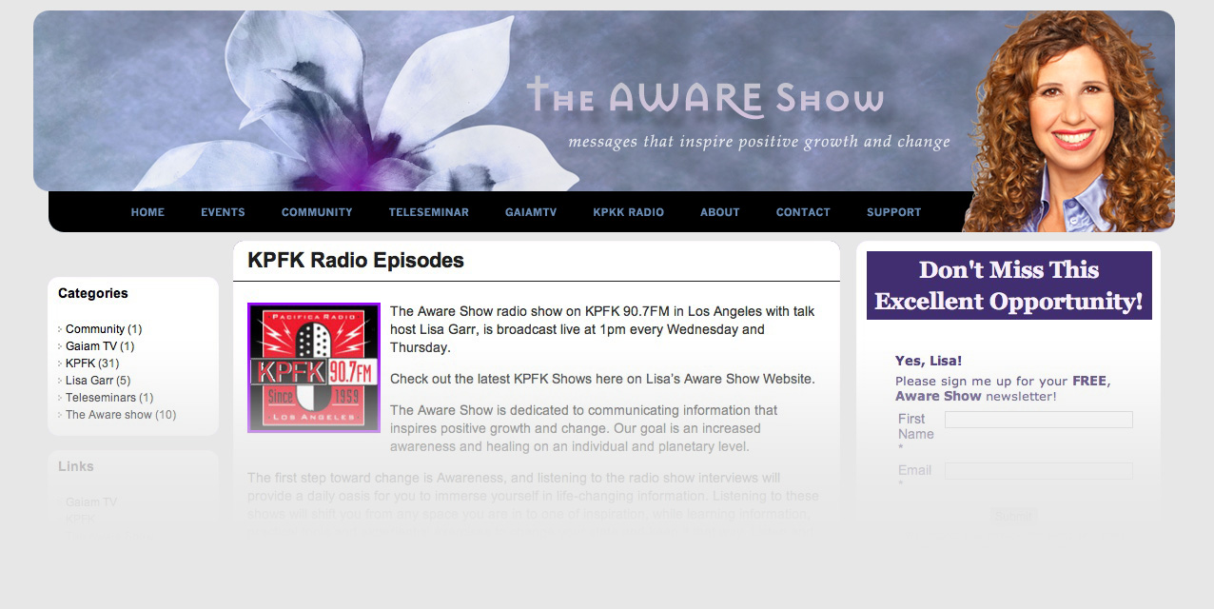Click the KPFK 90.7FM radio logo image

314,367
